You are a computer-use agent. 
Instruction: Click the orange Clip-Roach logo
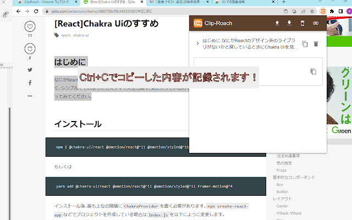198,23
